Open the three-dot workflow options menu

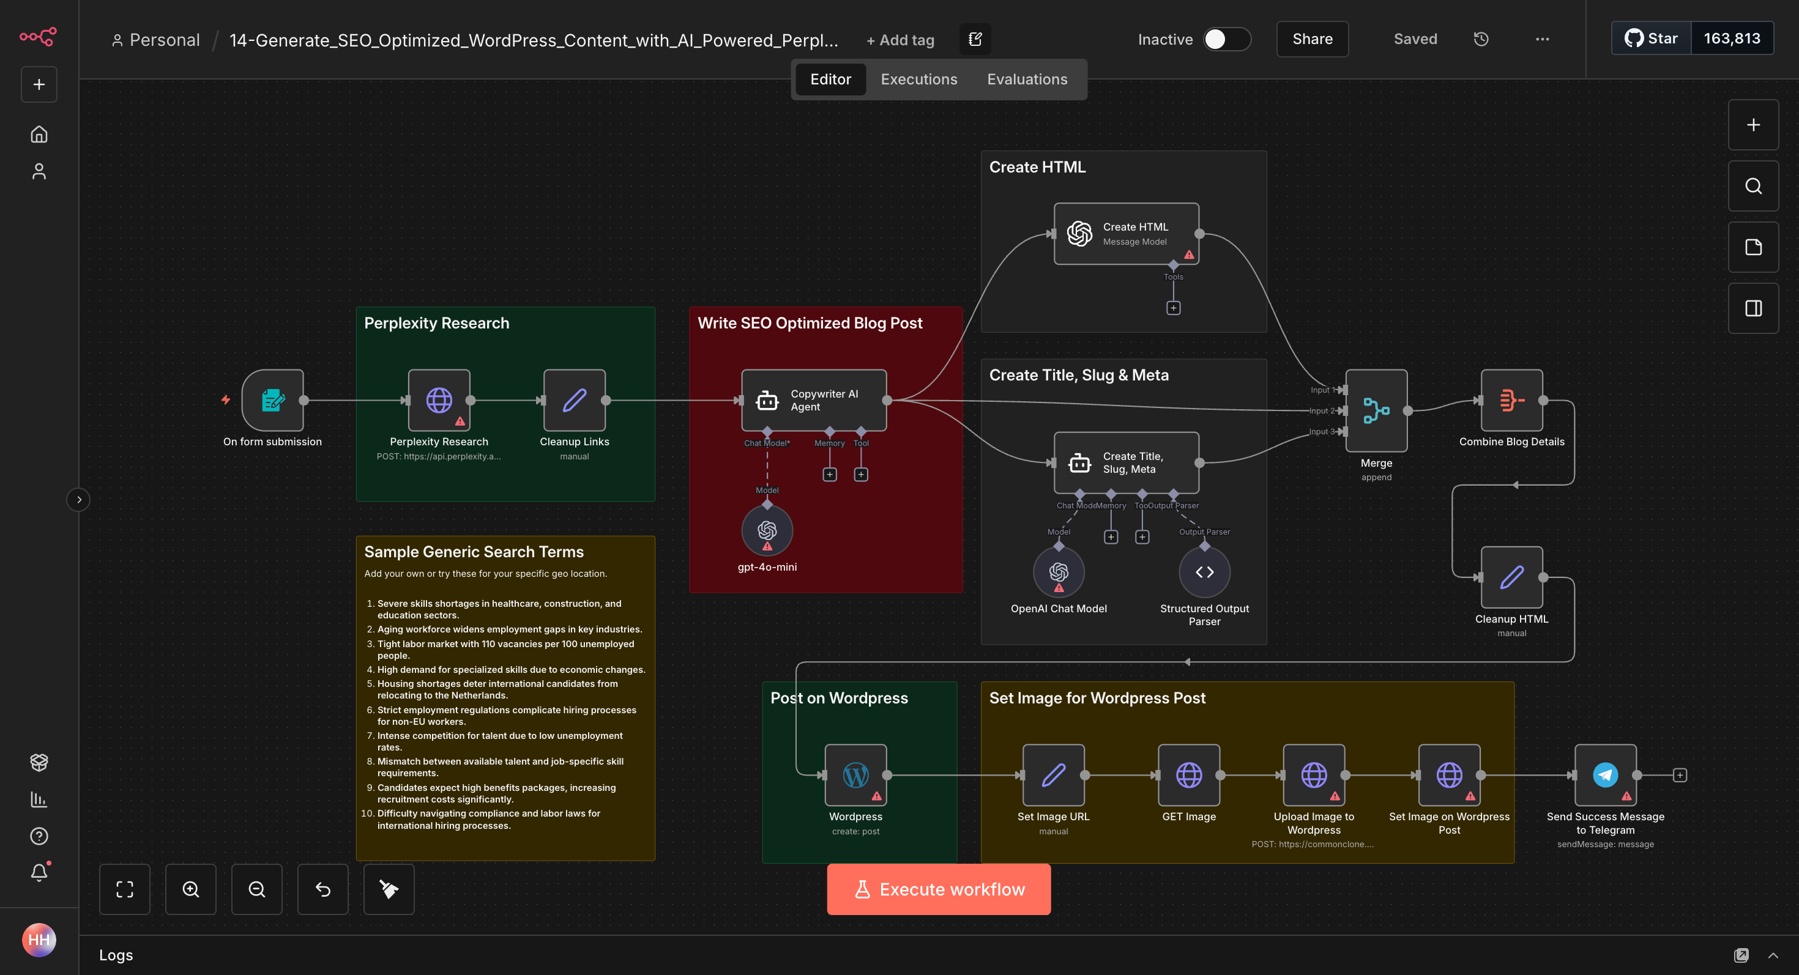pyautogui.click(x=1542, y=39)
